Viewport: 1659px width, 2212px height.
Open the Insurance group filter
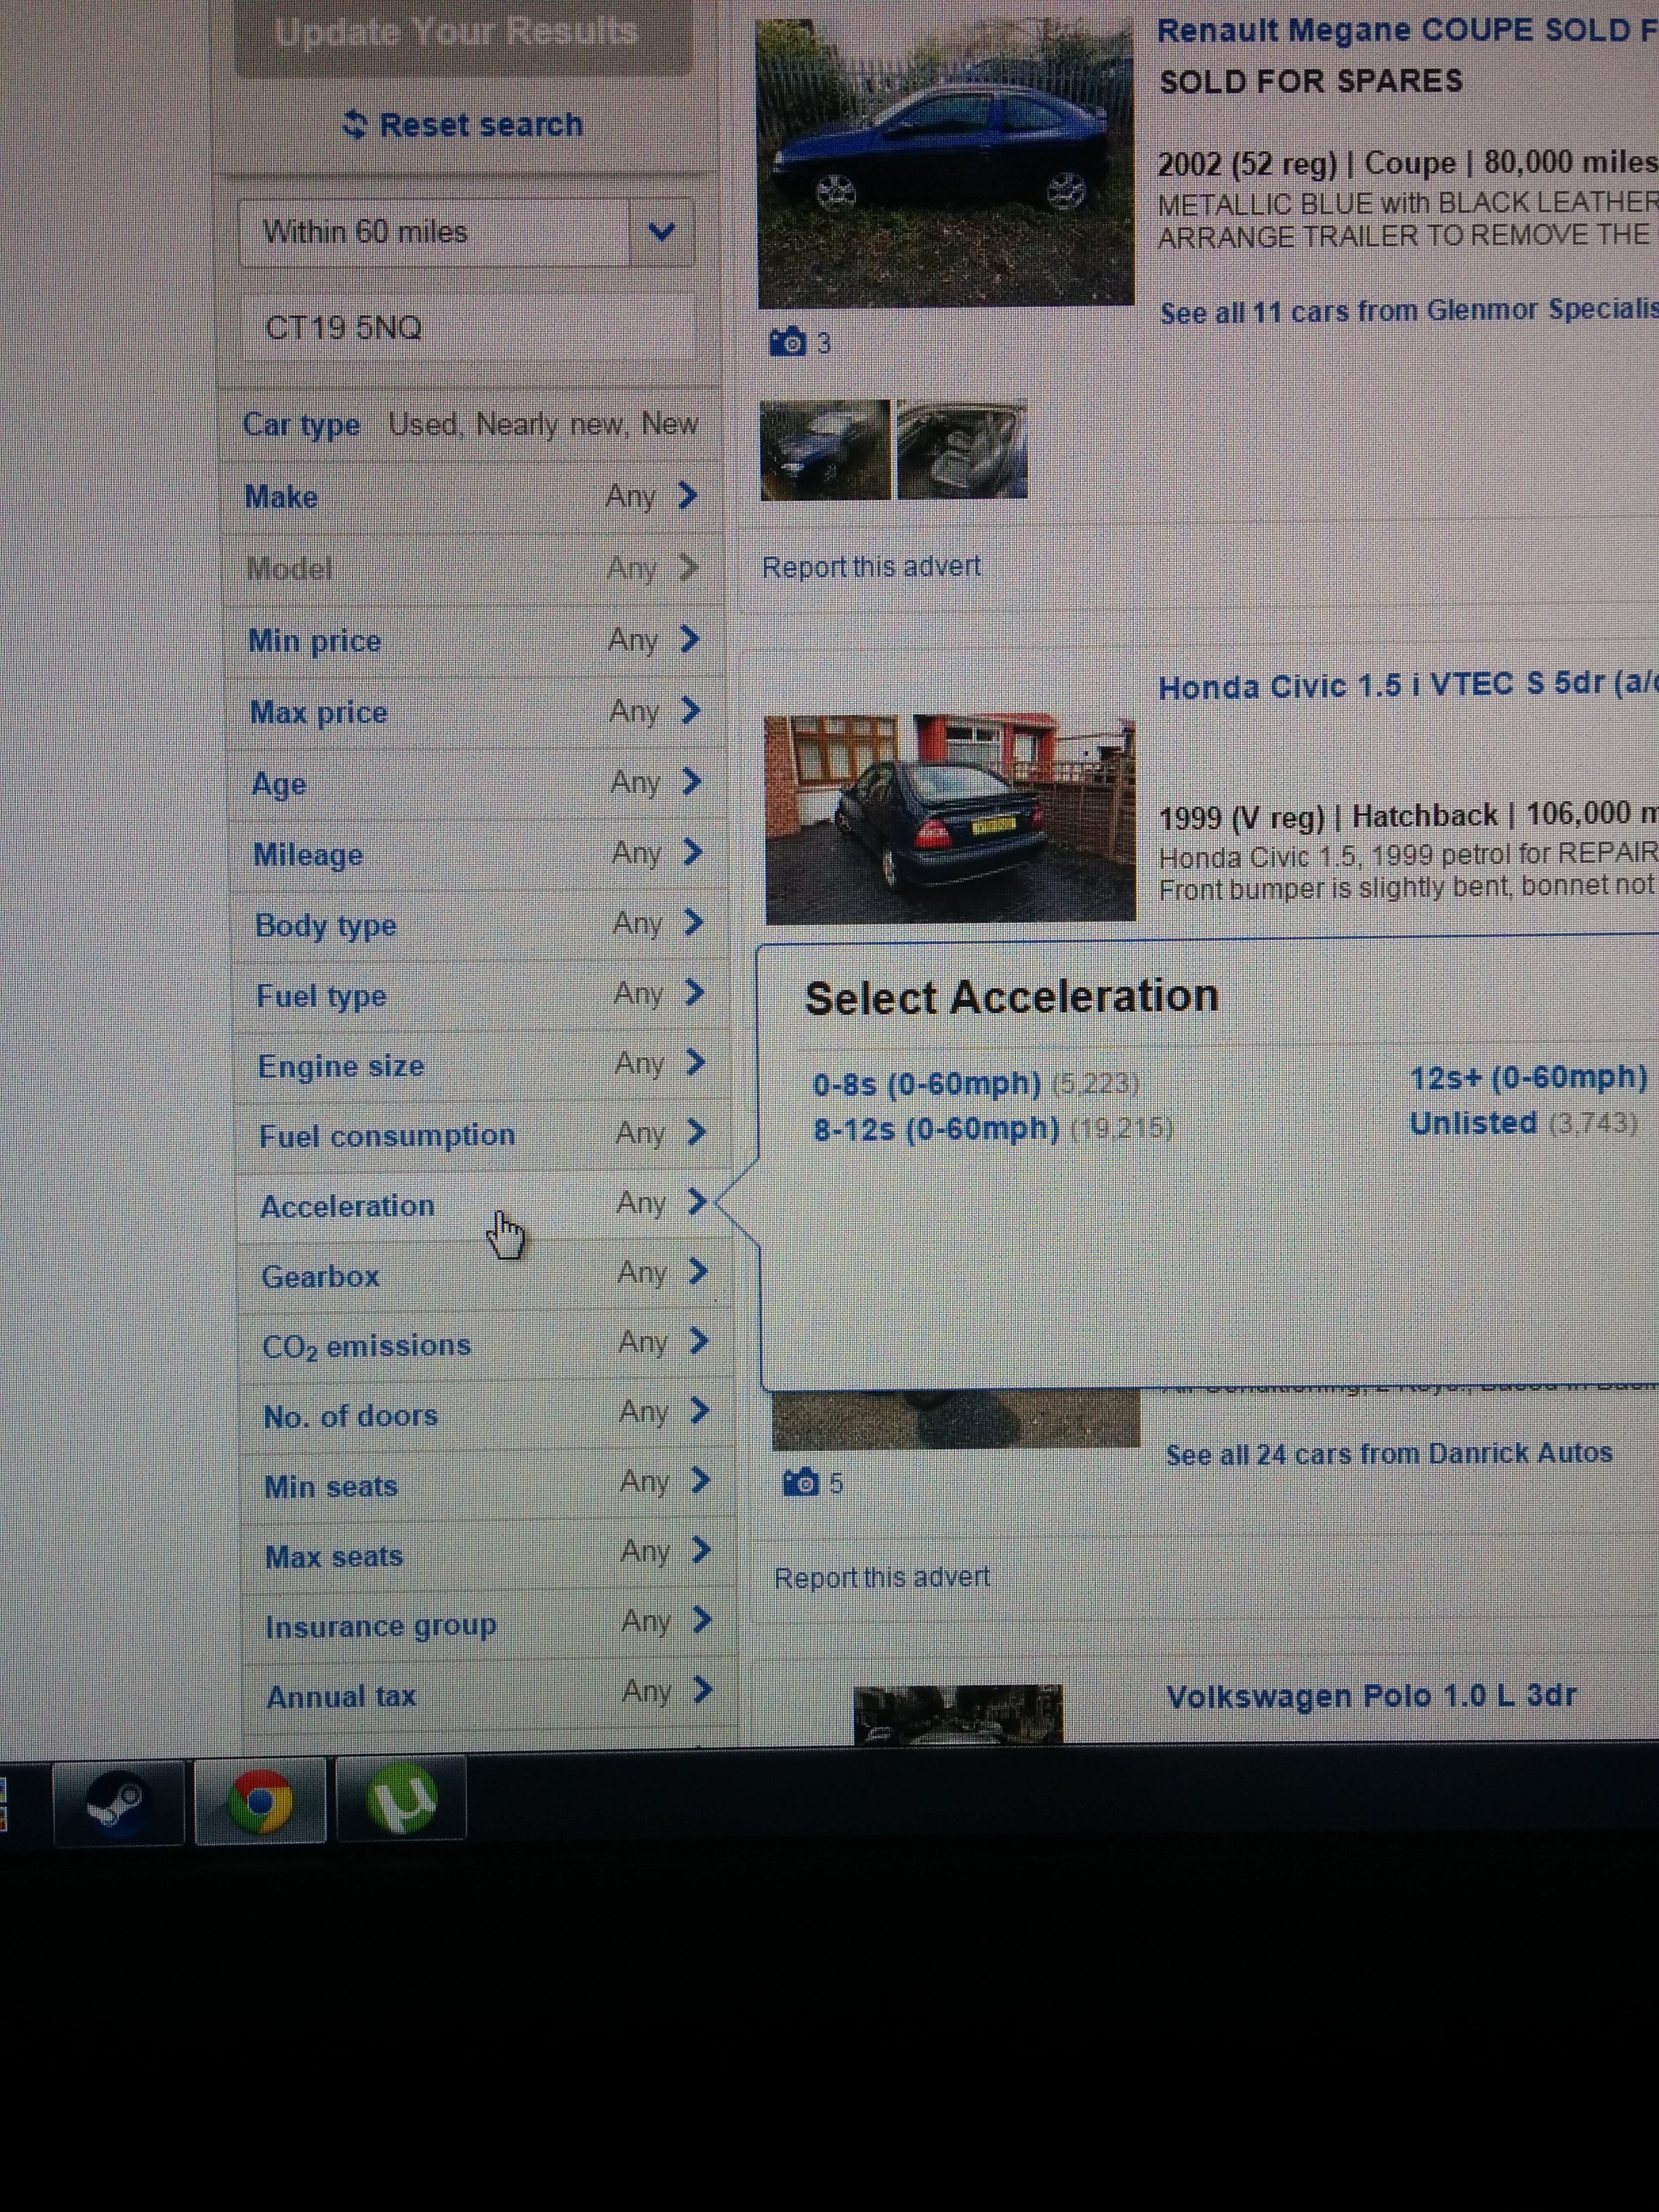[x=490, y=1625]
